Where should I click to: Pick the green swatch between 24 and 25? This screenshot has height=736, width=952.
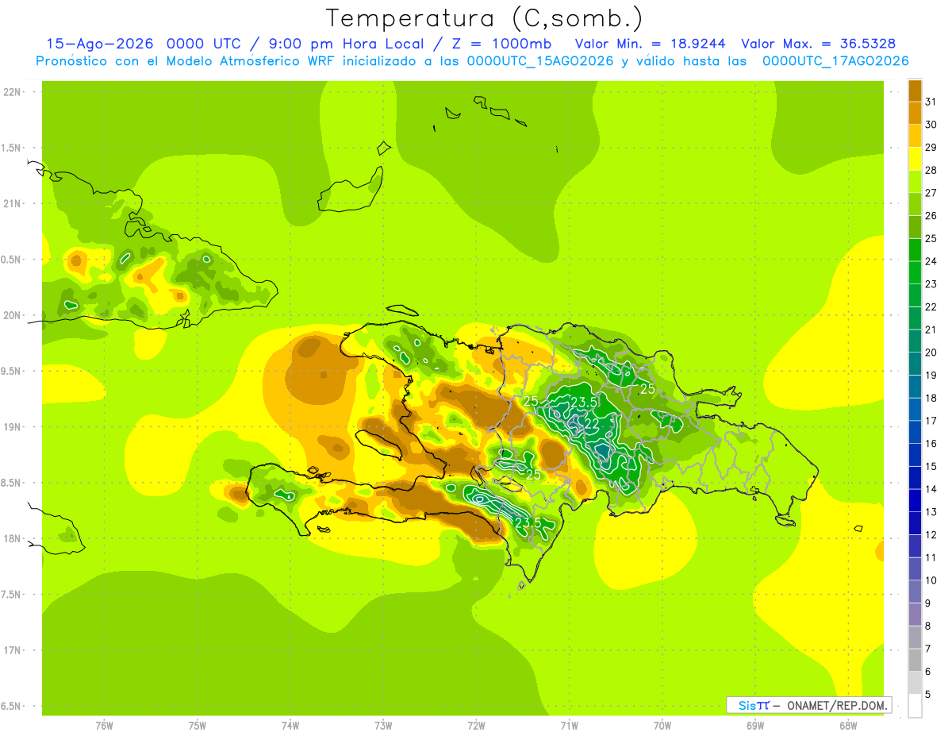(915, 250)
